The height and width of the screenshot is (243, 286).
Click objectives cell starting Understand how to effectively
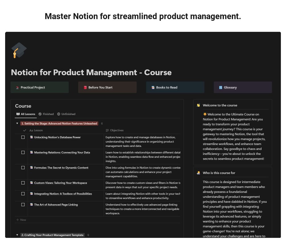(142, 209)
